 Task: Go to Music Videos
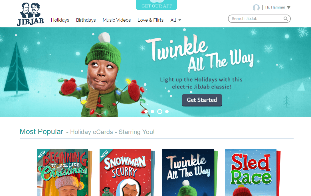tap(117, 20)
